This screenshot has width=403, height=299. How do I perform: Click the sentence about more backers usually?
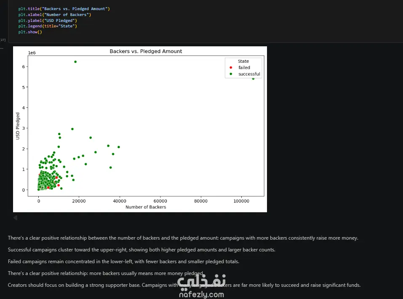click(x=106, y=273)
